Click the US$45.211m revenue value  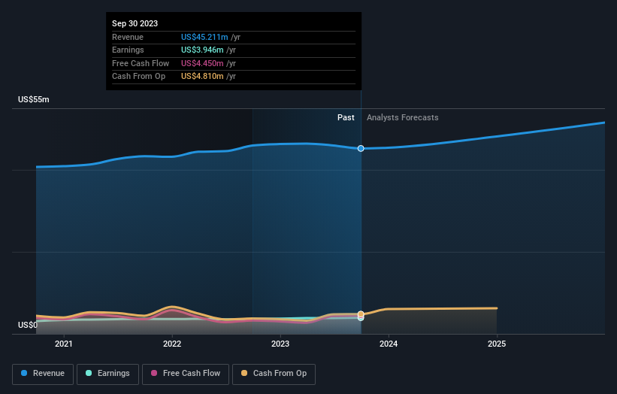coord(204,37)
